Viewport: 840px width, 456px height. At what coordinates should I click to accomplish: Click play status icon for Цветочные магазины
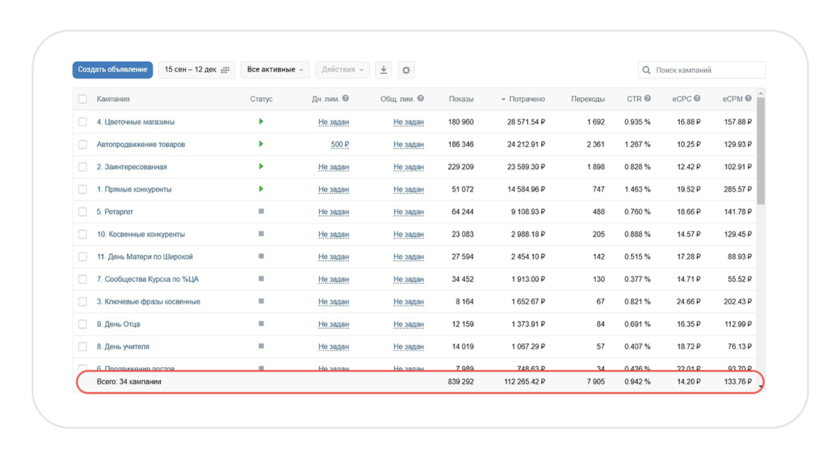[x=261, y=122]
